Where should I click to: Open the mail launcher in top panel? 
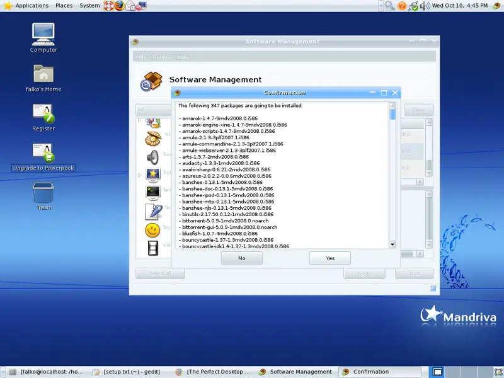click(x=130, y=6)
